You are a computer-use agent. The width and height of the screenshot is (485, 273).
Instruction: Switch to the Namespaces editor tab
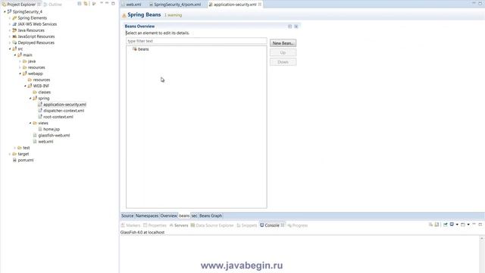[147, 215]
